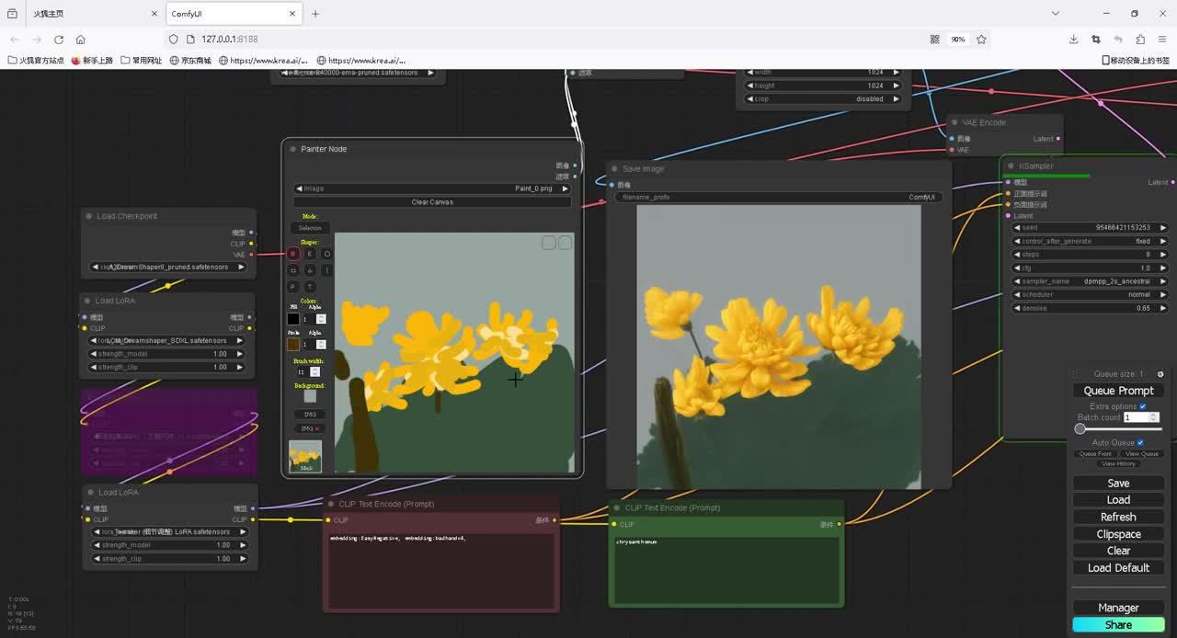Screen dimensions: 1177x638
Task: Collapse the Painter Node via its title dot
Action: point(293,149)
